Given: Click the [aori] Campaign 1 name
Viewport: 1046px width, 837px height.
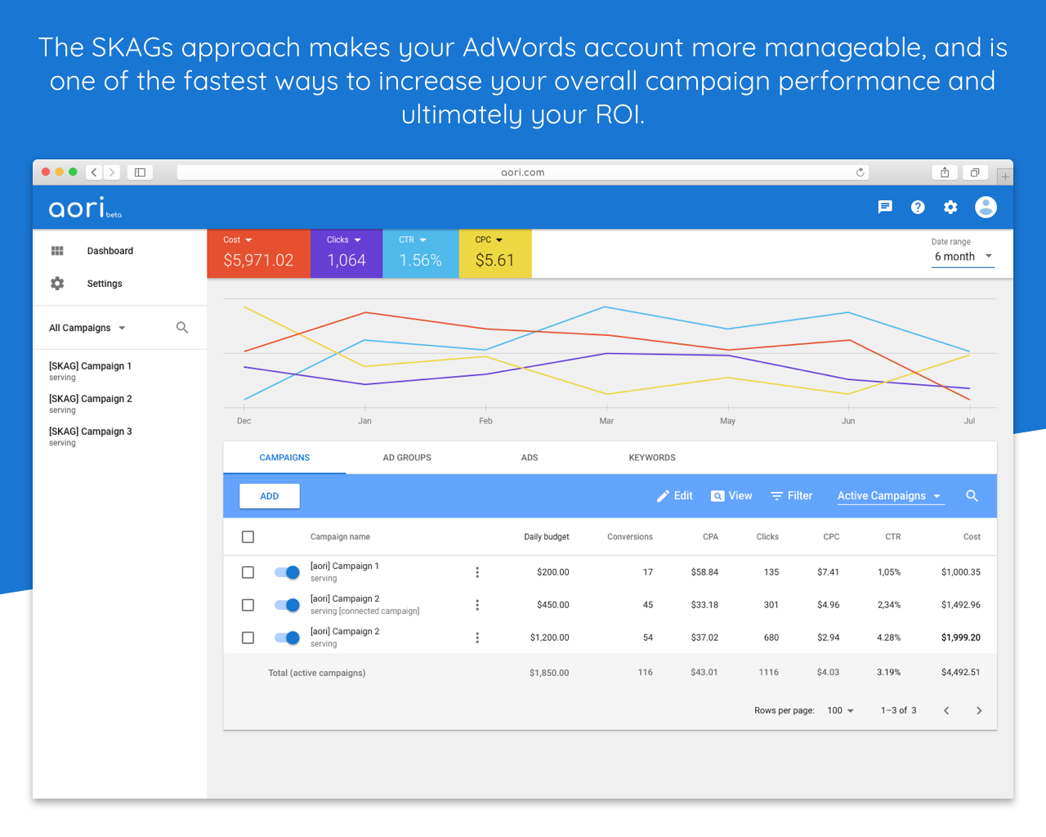Looking at the screenshot, I should click(345, 566).
